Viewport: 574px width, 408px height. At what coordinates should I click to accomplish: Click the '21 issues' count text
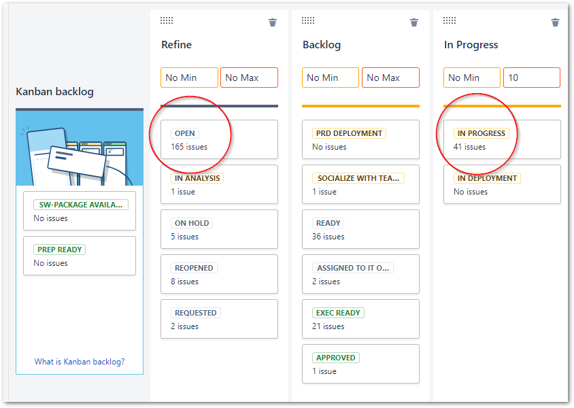[x=328, y=326]
